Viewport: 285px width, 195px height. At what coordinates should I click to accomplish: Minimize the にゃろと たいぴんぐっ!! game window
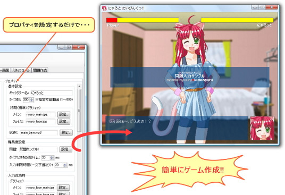(x=255, y=7)
